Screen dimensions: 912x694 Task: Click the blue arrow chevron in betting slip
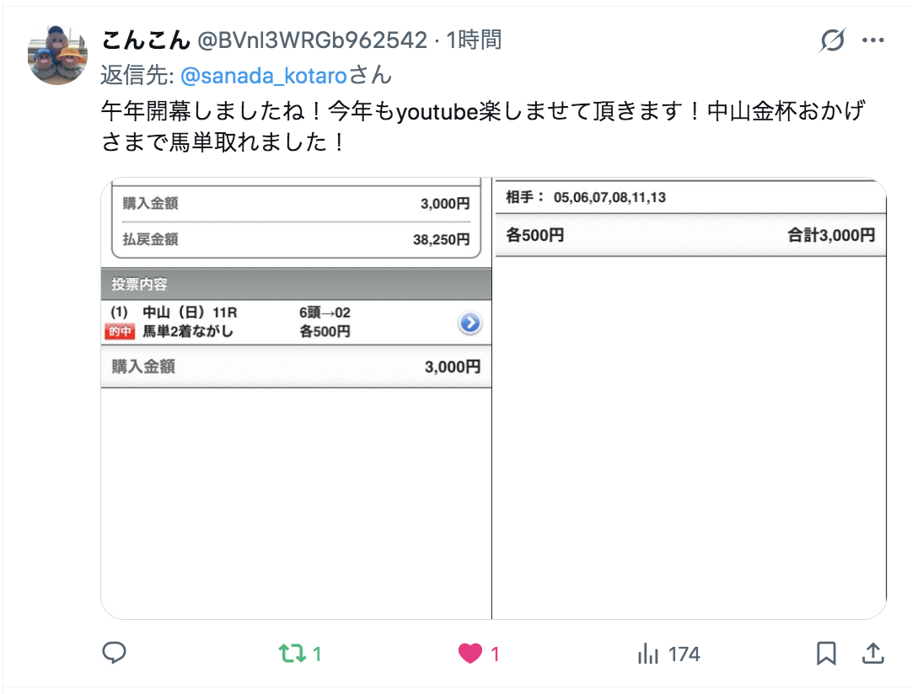click(470, 323)
